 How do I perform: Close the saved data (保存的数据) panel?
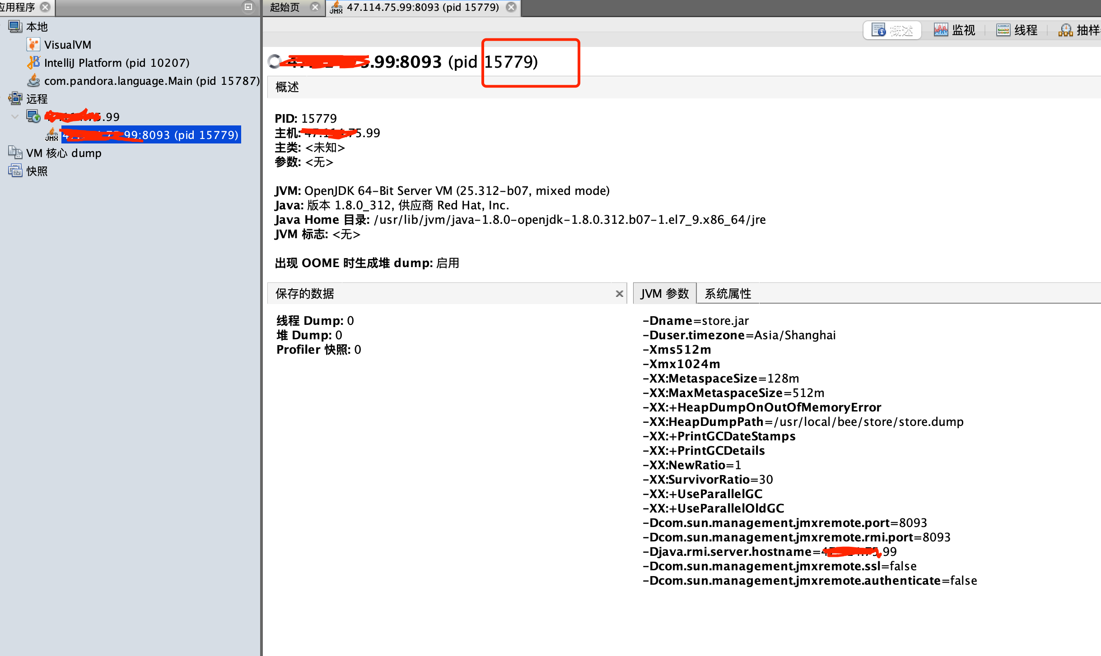[619, 294]
